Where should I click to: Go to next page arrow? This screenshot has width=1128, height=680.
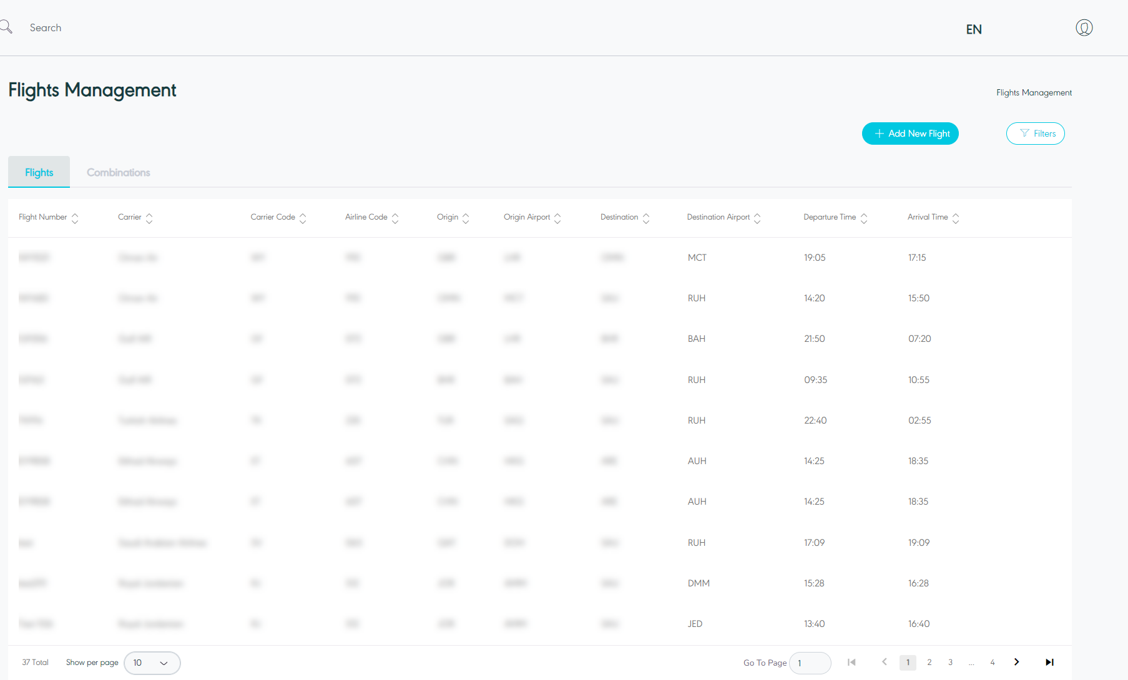point(1016,662)
